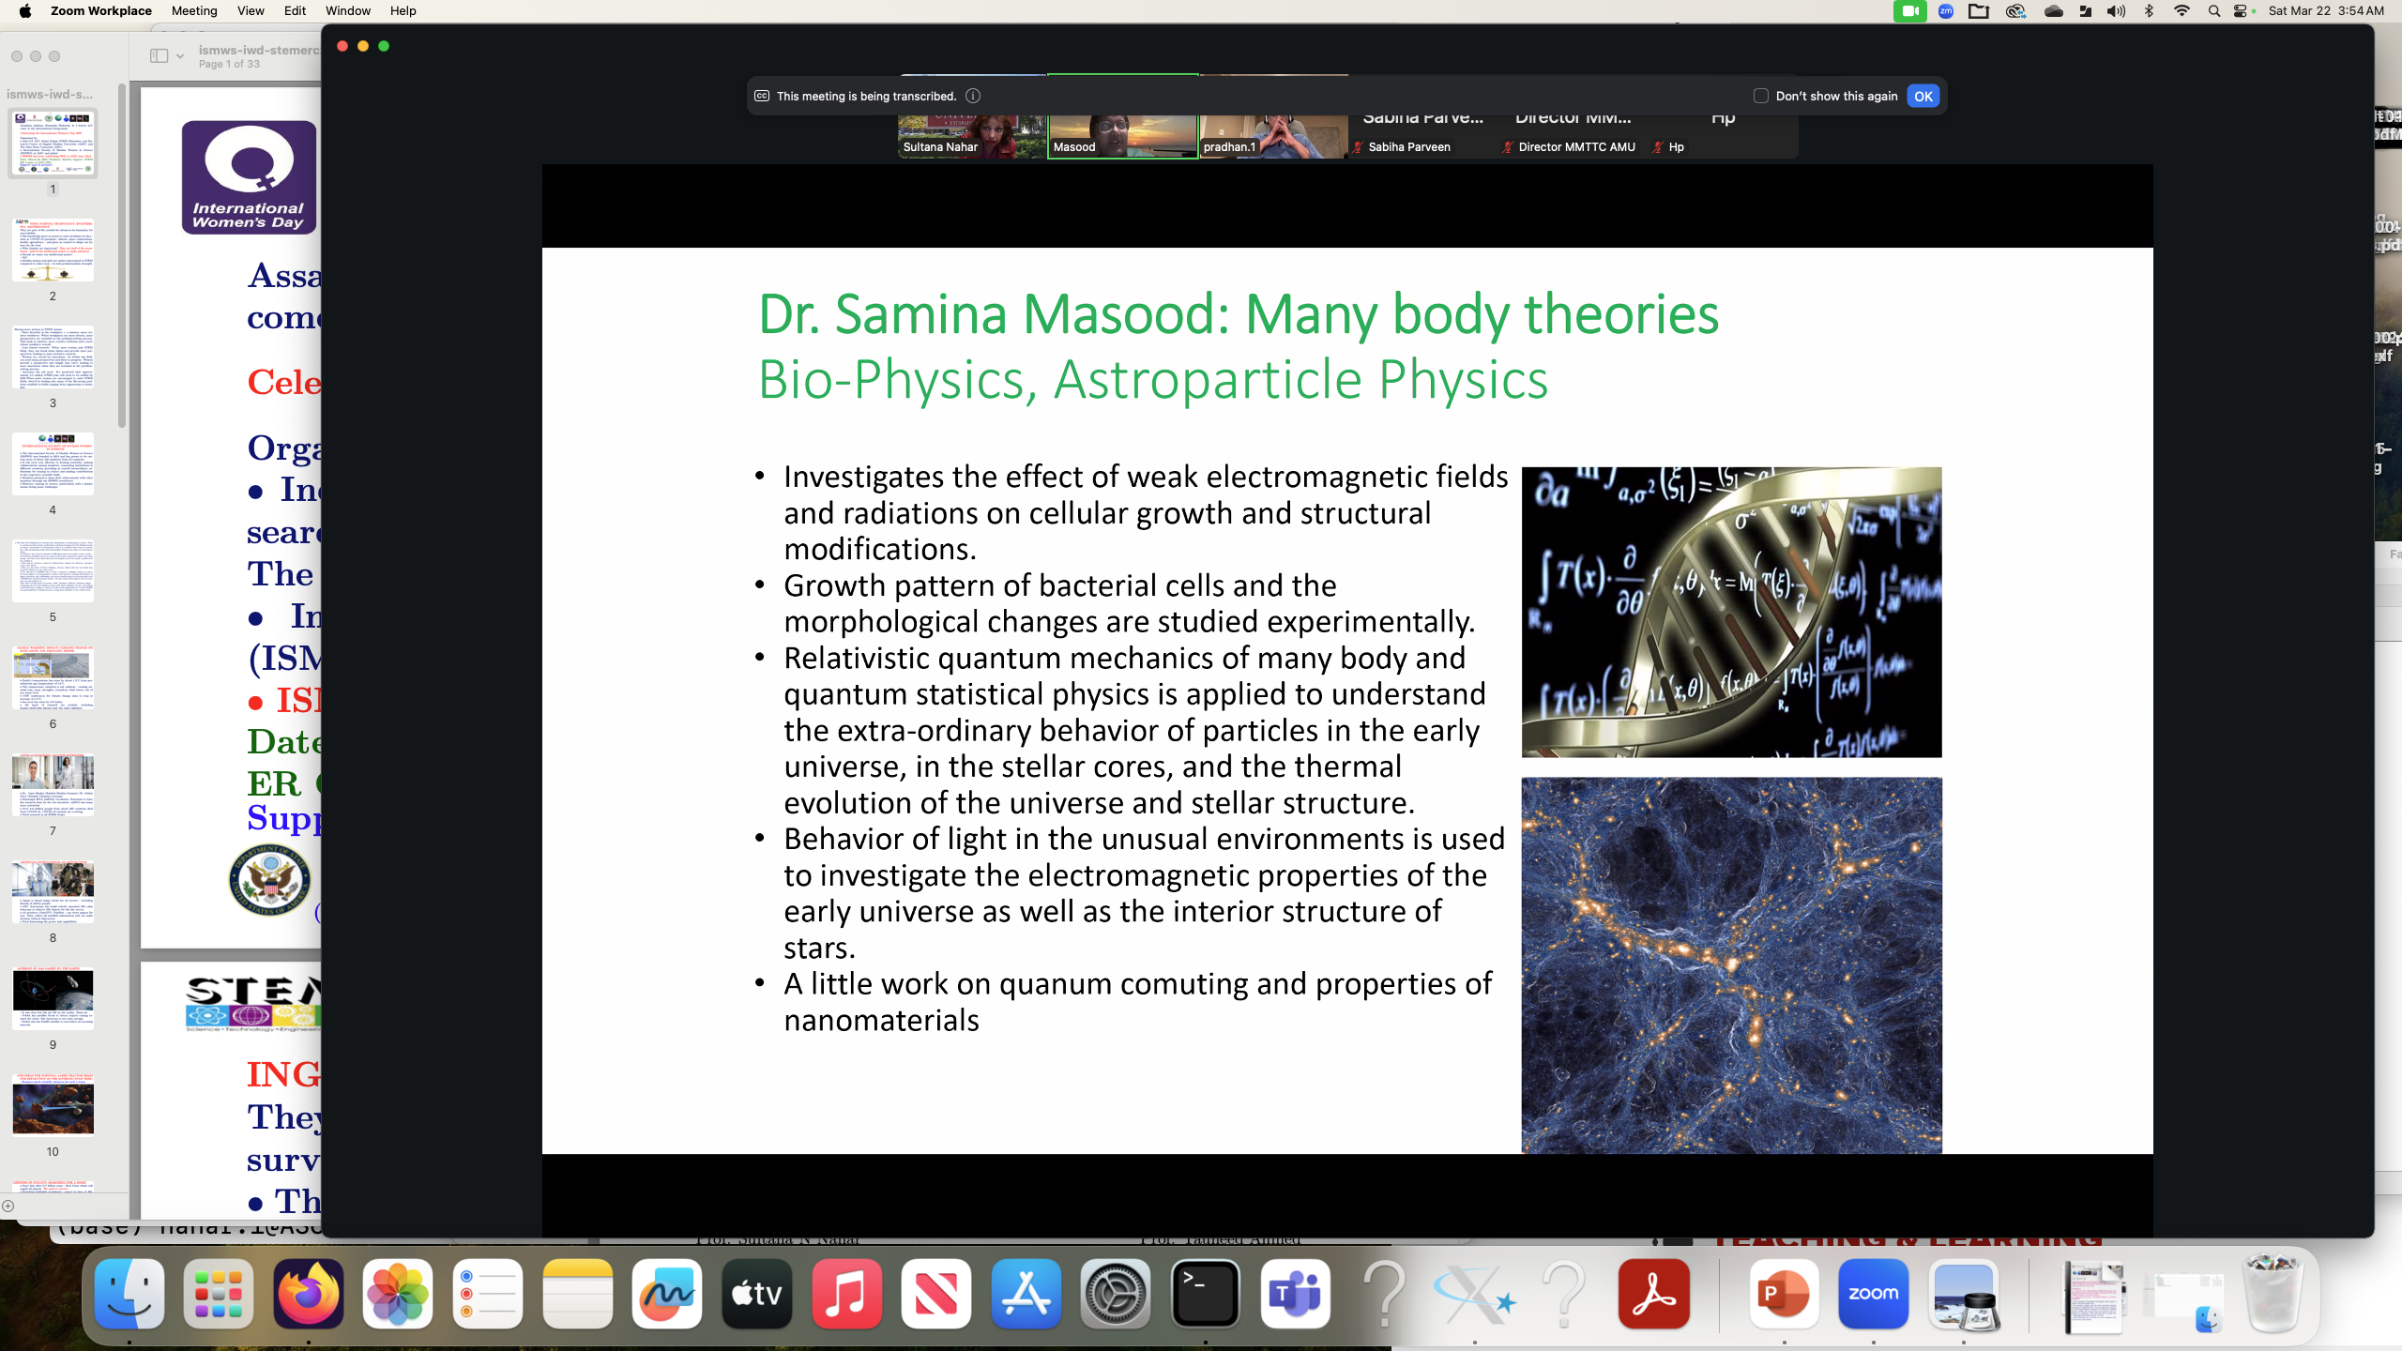Open Firefox from the dock
This screenshot has height=1351, width=2402.
pos(308,1295)
